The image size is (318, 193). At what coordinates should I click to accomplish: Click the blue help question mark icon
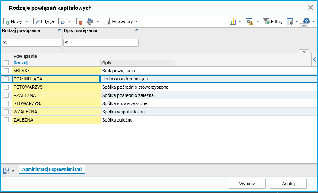coord(306,21)
